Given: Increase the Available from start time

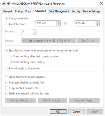Looking at the screenshot, I should point(58,22).
